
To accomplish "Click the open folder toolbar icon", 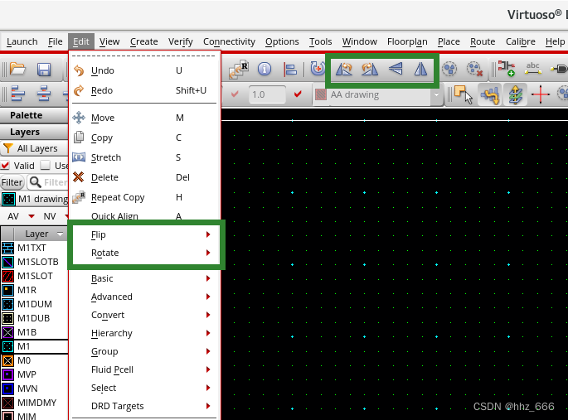I will point(17,70).
